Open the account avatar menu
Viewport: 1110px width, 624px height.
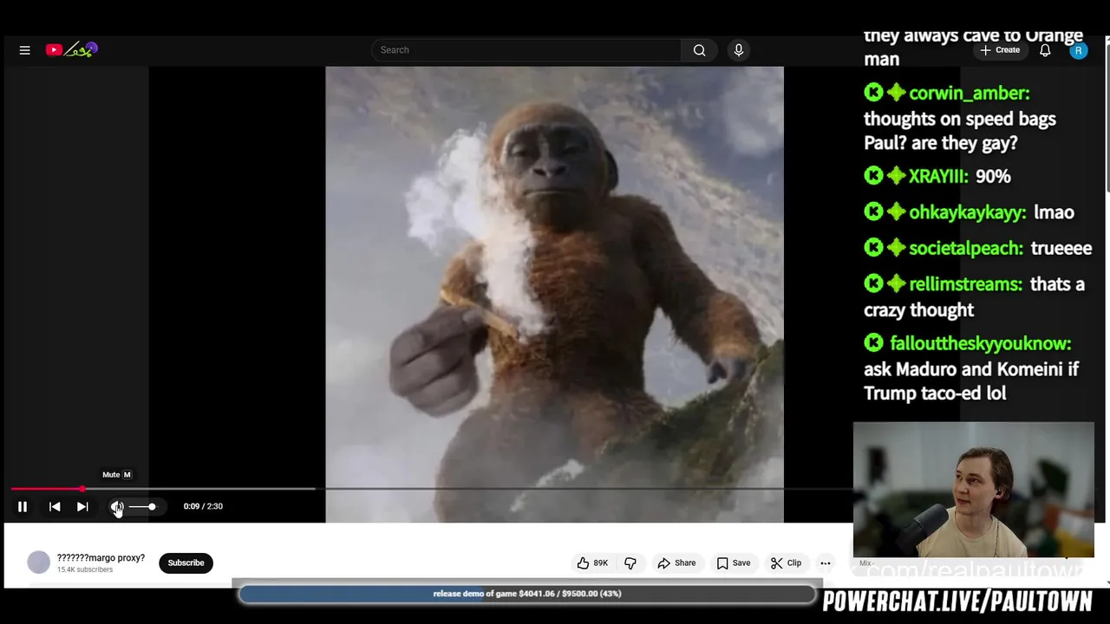coord(1078,50)
